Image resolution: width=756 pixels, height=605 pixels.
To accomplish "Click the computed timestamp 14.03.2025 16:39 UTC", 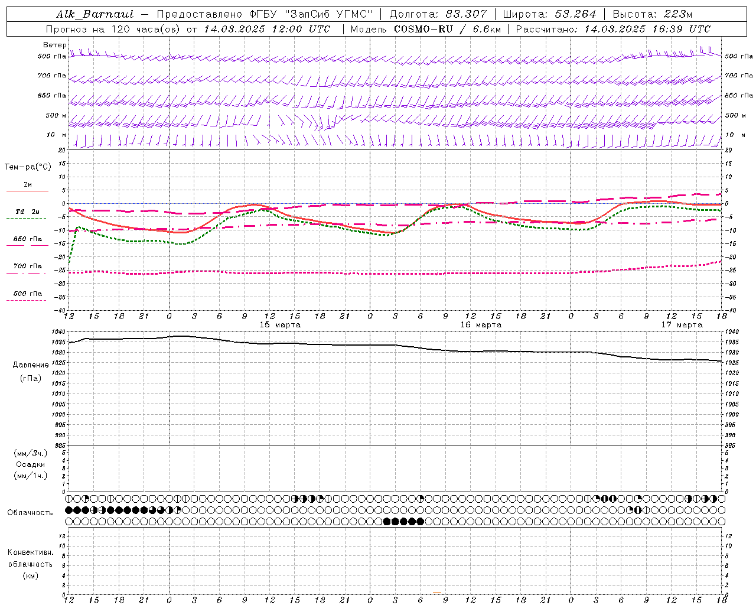I will (648, 29).
